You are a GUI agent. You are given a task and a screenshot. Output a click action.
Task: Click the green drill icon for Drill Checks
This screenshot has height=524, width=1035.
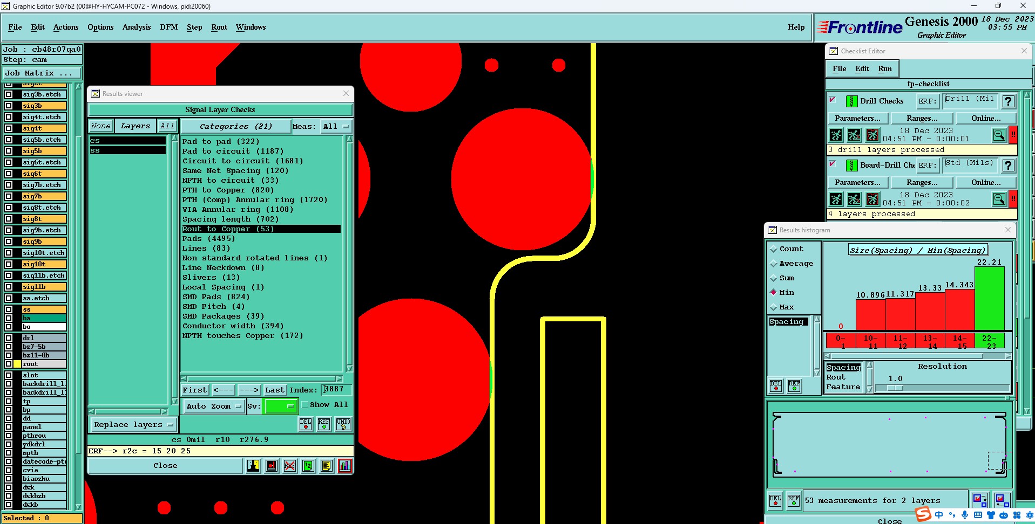[x=851, y=101]
